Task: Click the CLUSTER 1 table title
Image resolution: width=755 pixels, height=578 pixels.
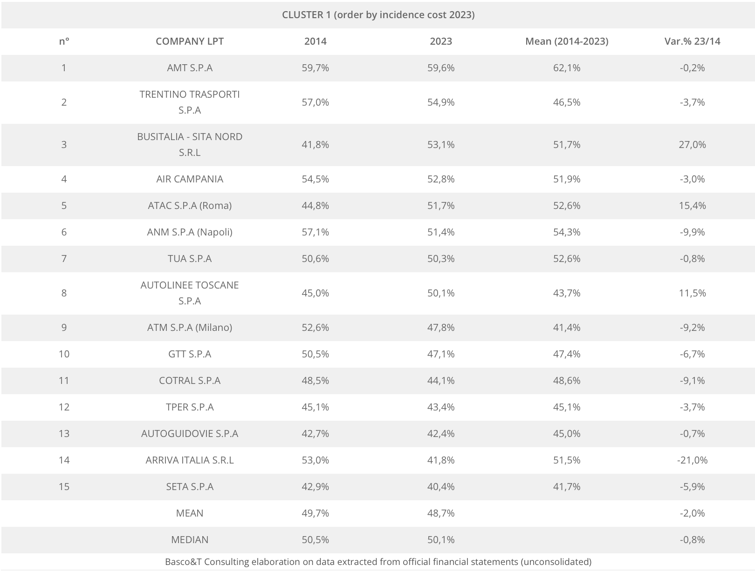Action: (378, 14)
